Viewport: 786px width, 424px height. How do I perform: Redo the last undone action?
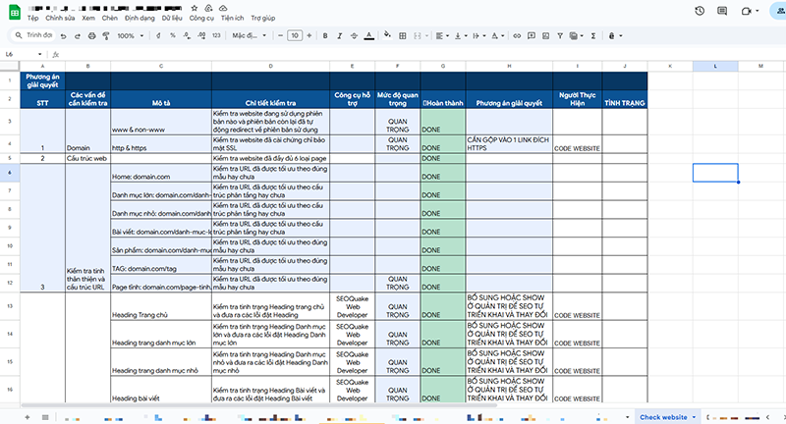pyautogui.click(x=78, y=35)
